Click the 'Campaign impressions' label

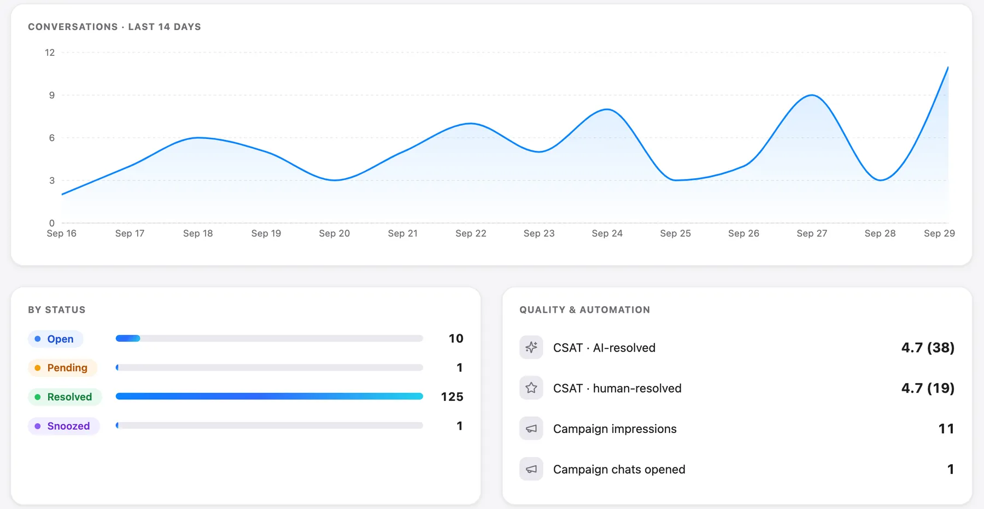click(615, 429)
